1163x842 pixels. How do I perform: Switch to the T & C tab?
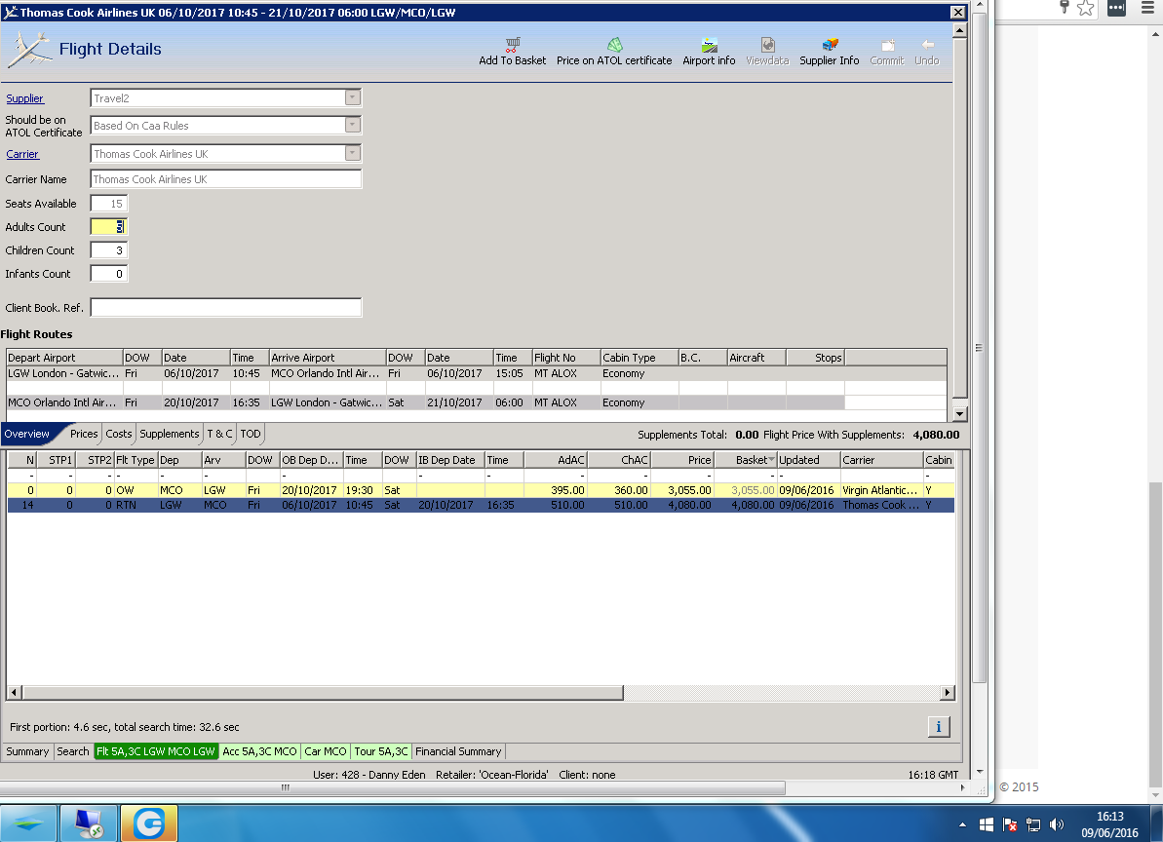pos(219,434)
